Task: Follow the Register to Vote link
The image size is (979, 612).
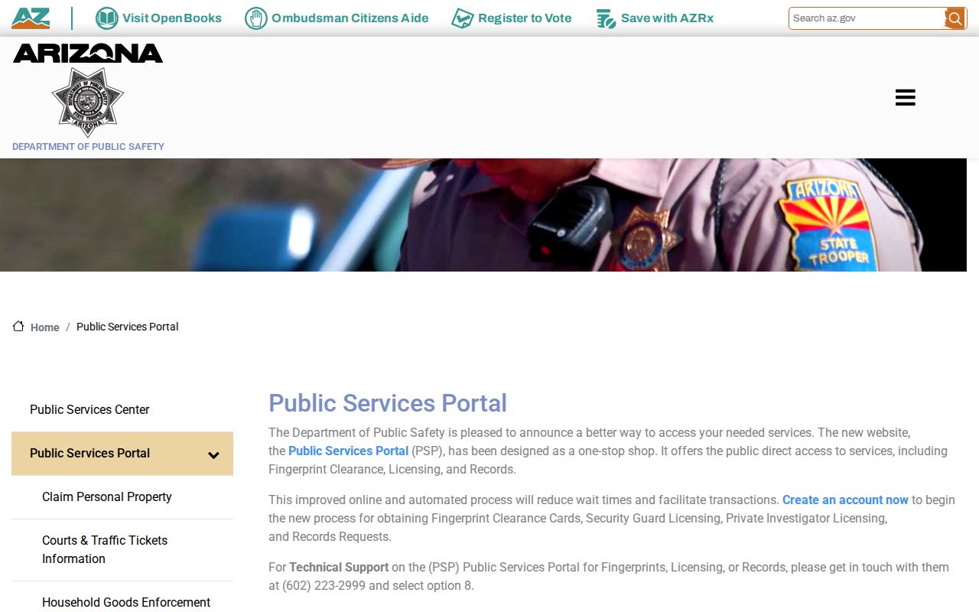Action: point(525,18)
